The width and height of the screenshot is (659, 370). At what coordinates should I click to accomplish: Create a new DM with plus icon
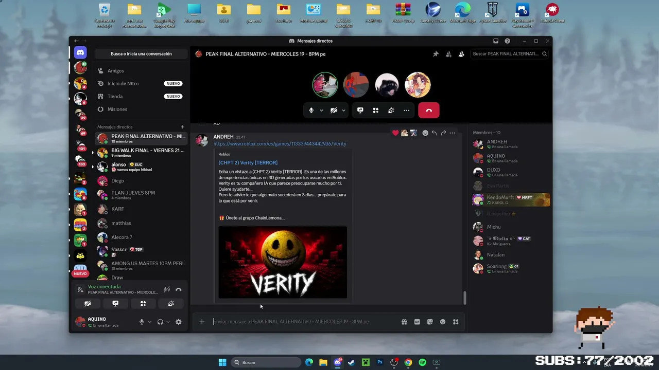point(182,127)
